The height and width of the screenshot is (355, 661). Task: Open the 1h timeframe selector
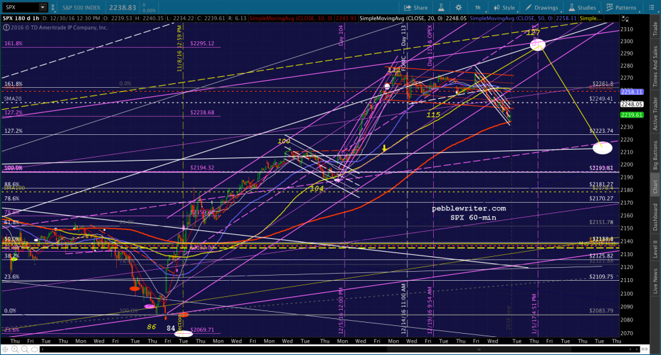478,8
